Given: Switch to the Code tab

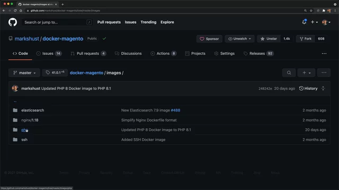Looking at the screenshot, I should click(20, 53).
